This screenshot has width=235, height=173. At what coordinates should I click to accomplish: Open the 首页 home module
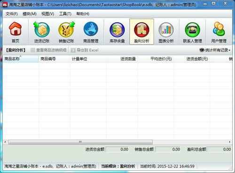tap(16, 32)
